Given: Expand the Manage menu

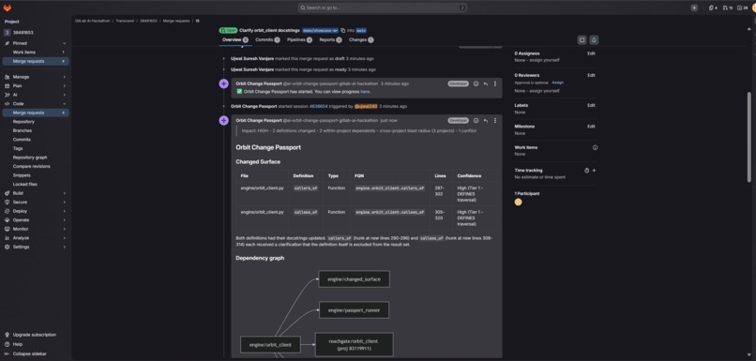Looking at the screenshot, I should click(36, 77).
